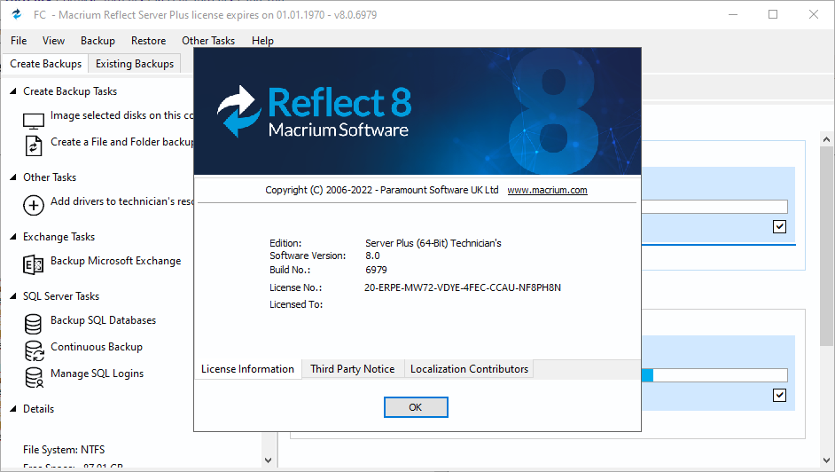Click the Licensed To: label
835x472 pixels.
(296, 304)
